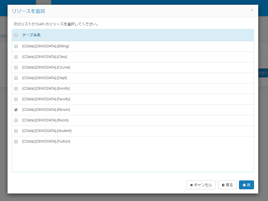
Task: Check the Class table checkbox
Action: tap(16, 57)
